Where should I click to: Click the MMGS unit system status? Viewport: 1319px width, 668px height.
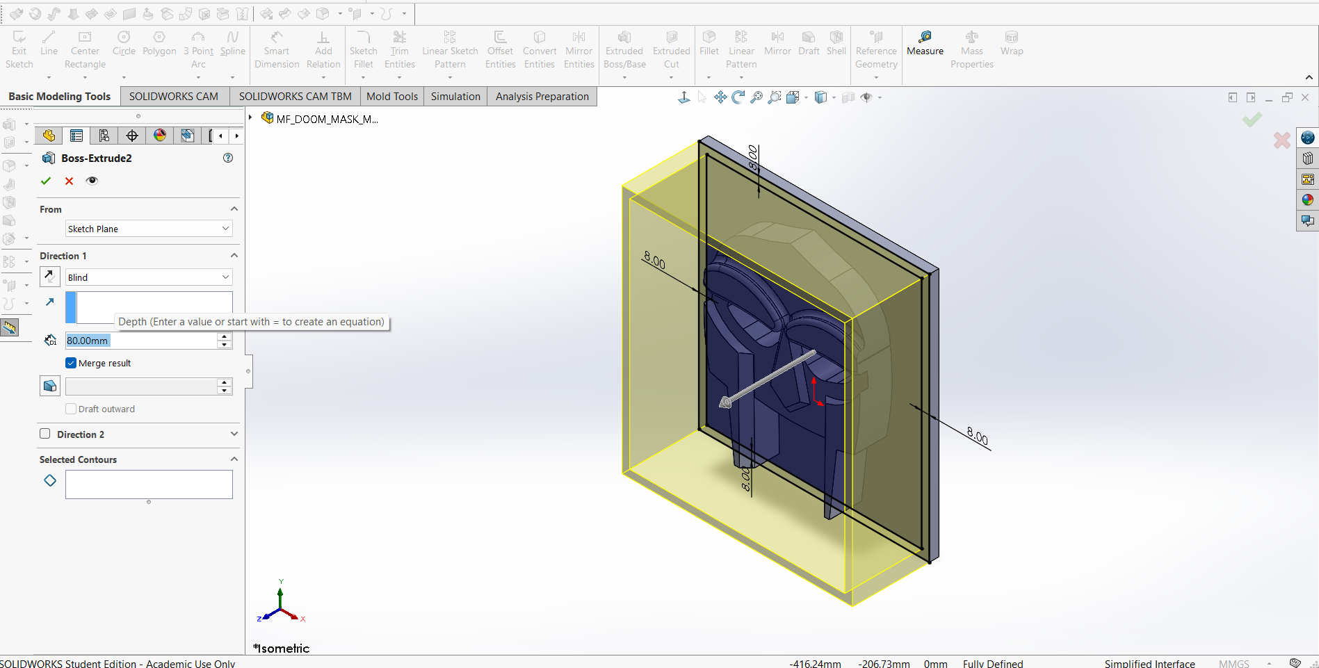1233,663
